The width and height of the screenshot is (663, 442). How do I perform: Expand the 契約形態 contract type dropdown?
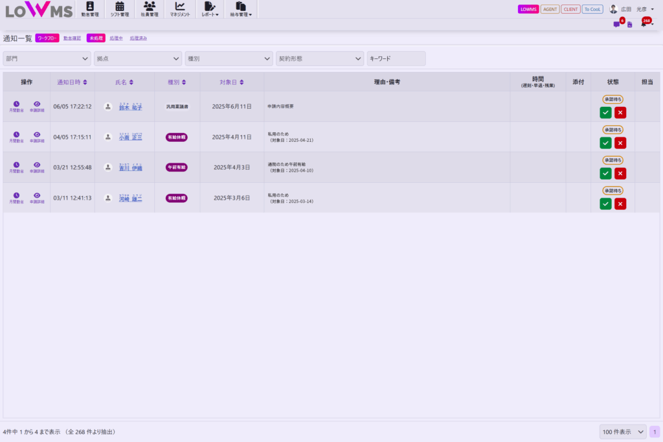click(320, 59)
